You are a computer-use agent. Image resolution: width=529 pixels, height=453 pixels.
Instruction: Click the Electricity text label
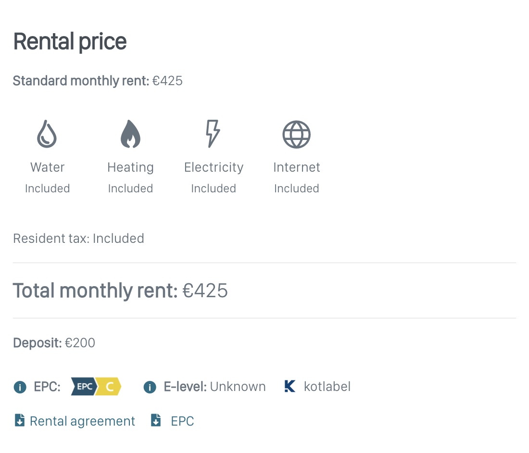(x=214, y=167)
